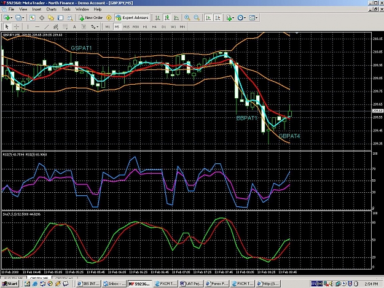
Task: Switch chart to candlestick style
Action: click(x=167, y=18)
